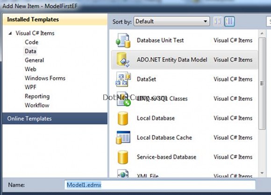Select the Reporting category
The height and width of the screenshot is (195, 271).
pos(37,96)
